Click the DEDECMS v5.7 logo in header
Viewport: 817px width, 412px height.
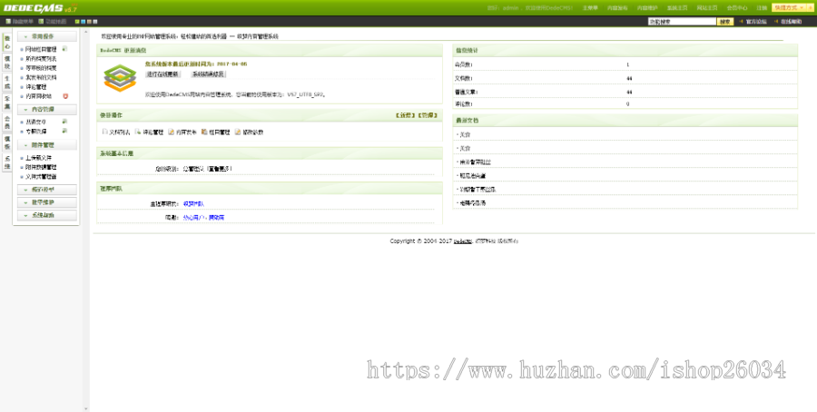click(x=41, y=8)
